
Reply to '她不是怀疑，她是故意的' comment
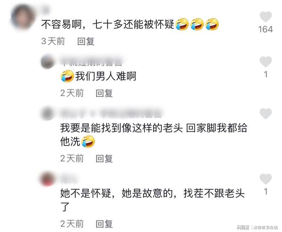coord(104,224)
